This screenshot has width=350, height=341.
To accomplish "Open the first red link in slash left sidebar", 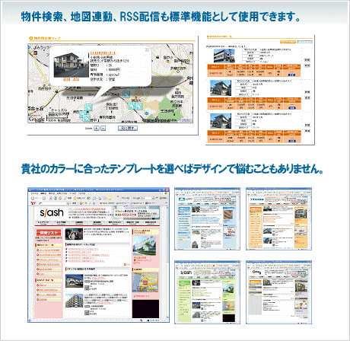I will pos(49,250).
